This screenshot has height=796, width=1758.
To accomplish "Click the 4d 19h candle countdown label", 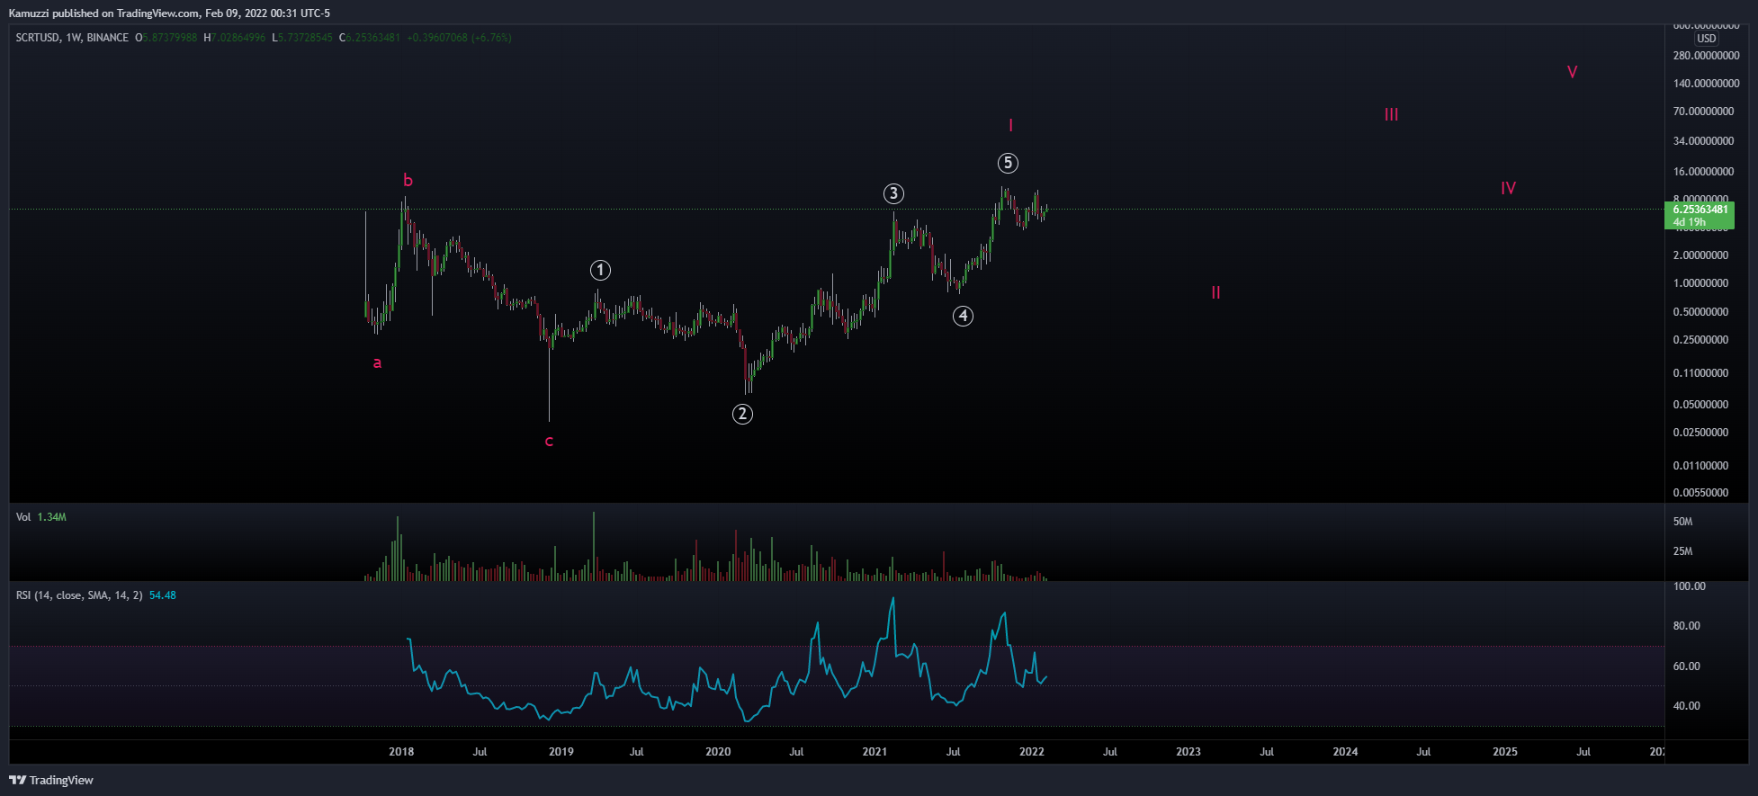I will pos(1689,222).
